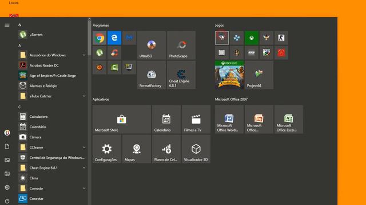Launch the PhotoScape tile
Viewport: 366px width, 205px height.
point(181,46)
